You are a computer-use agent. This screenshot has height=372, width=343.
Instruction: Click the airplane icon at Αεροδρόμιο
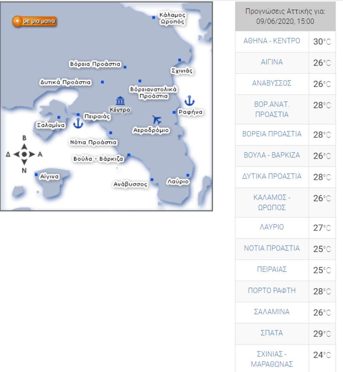[x=157, y=119]
